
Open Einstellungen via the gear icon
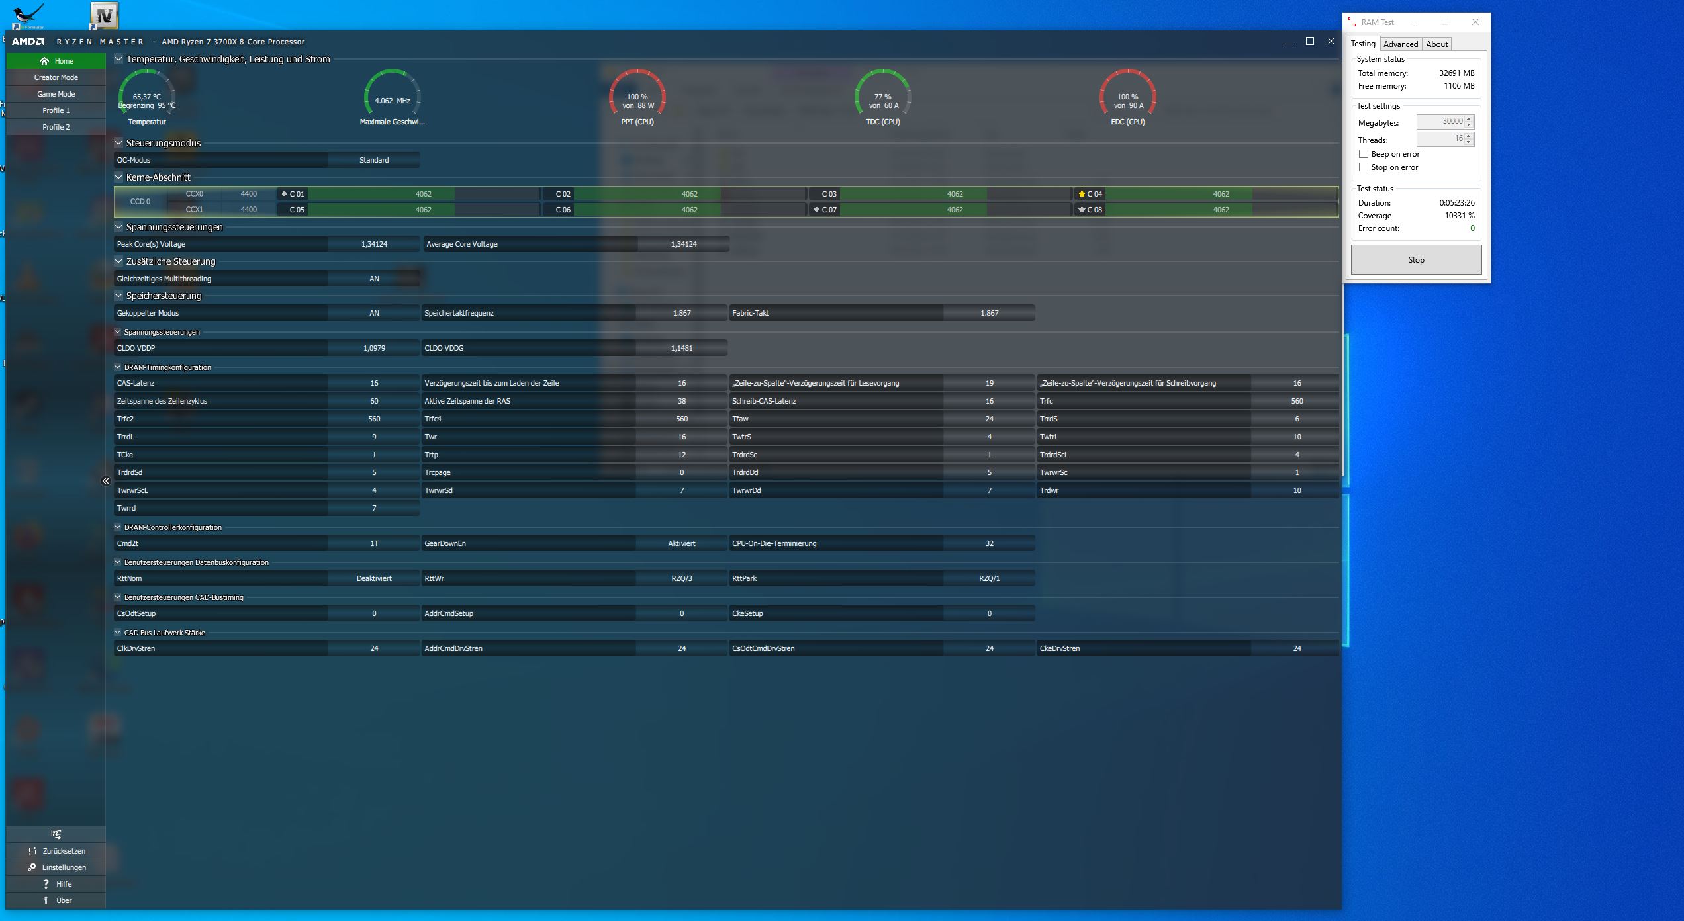[32, 867]
